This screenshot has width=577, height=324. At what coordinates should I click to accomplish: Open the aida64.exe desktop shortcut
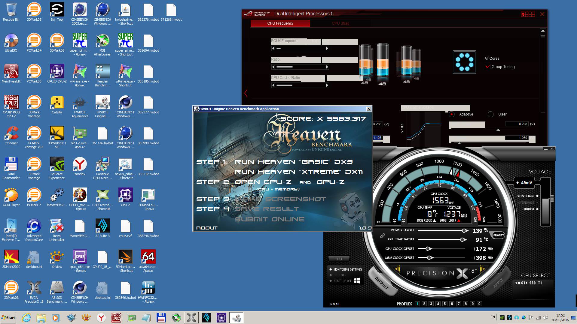(x=148, y=261)
